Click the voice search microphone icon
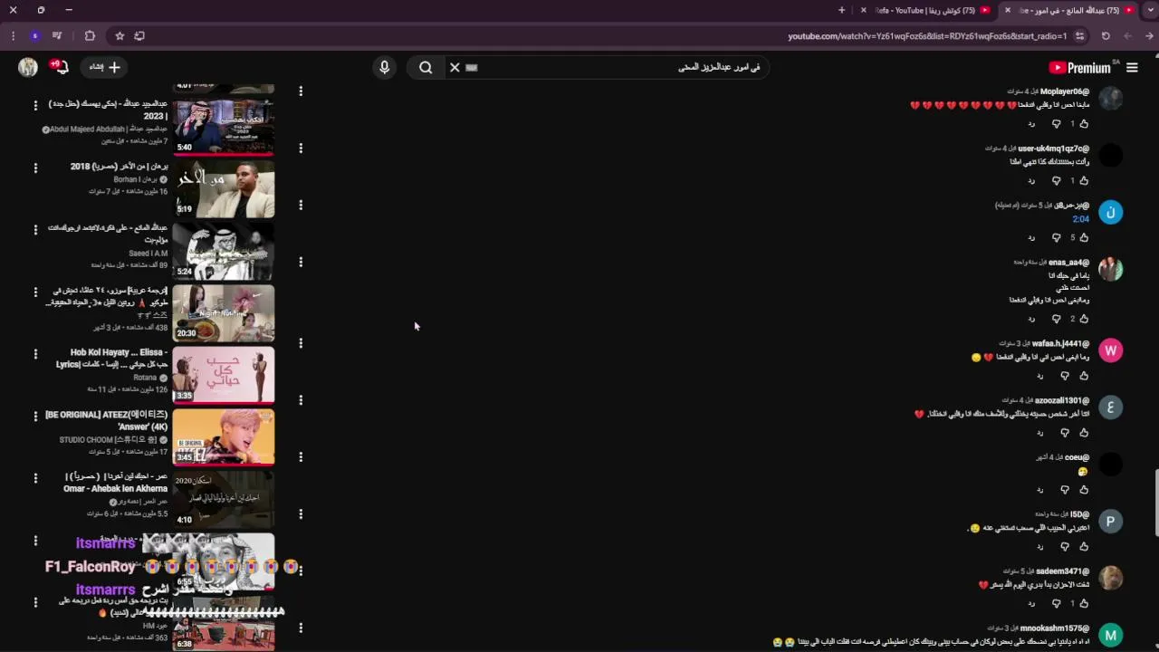Screen dimensions: 1159x652 click(384, 67)
